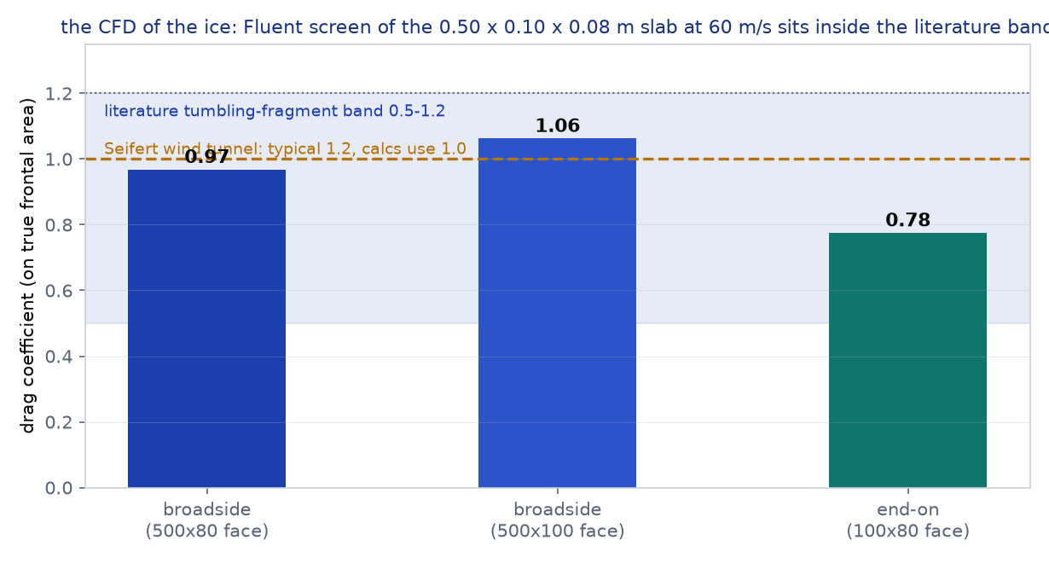The height and width of the screenshot is (563, 1049).
Task: Click the dotted line at 1.2
Action: [558, 93]
